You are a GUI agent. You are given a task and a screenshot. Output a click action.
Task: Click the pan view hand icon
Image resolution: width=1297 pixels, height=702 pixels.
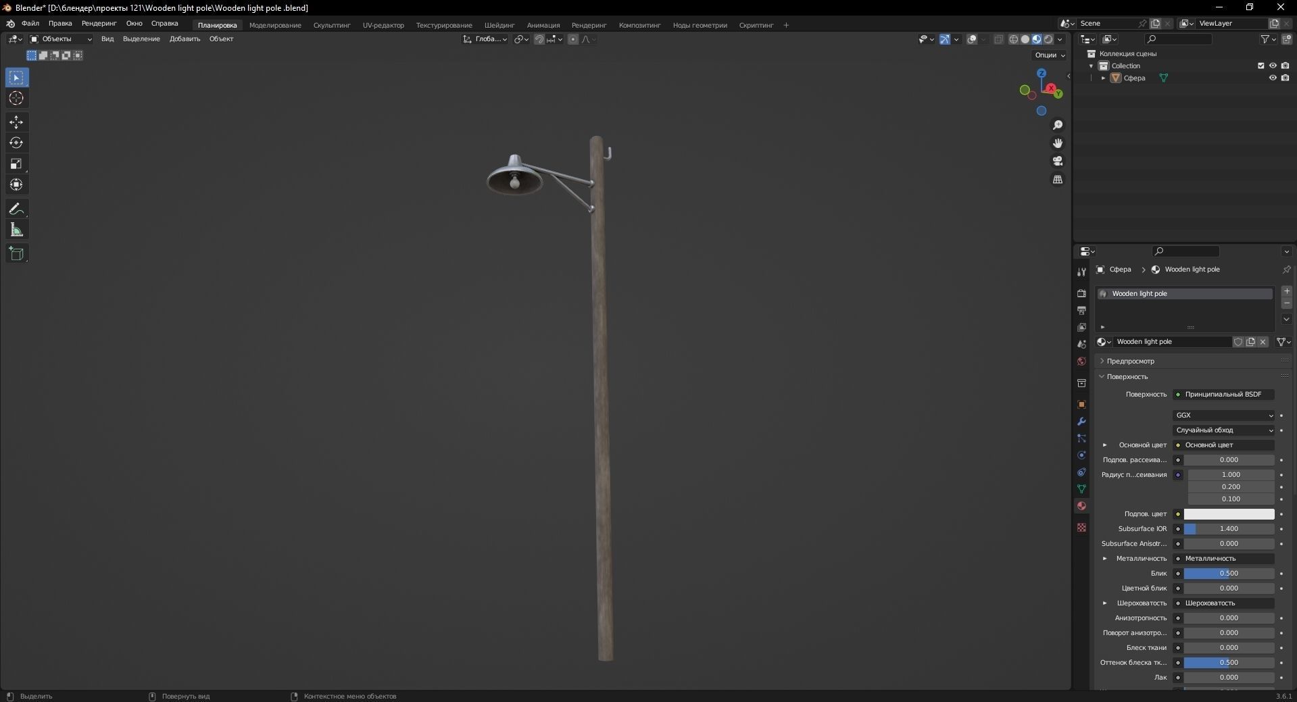coord(1058,143)
